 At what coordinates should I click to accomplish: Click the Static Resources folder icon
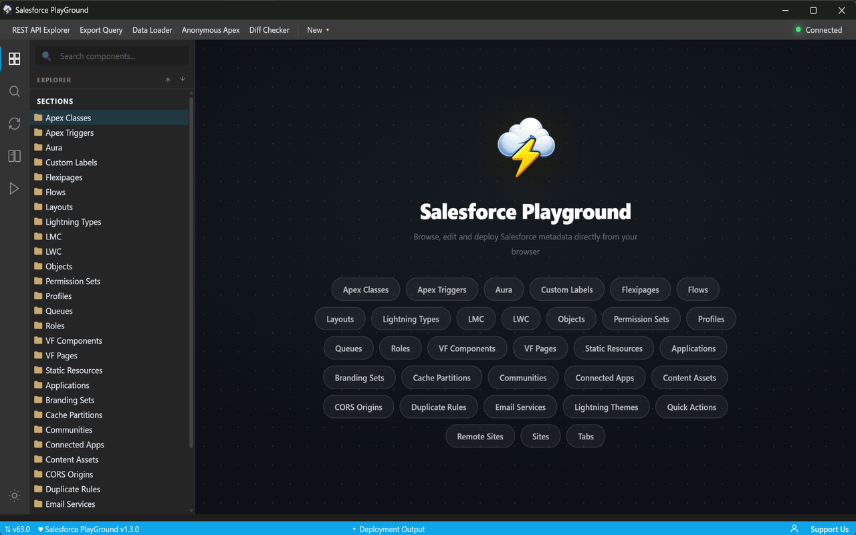pyautogui.click(x=38, y=370)
